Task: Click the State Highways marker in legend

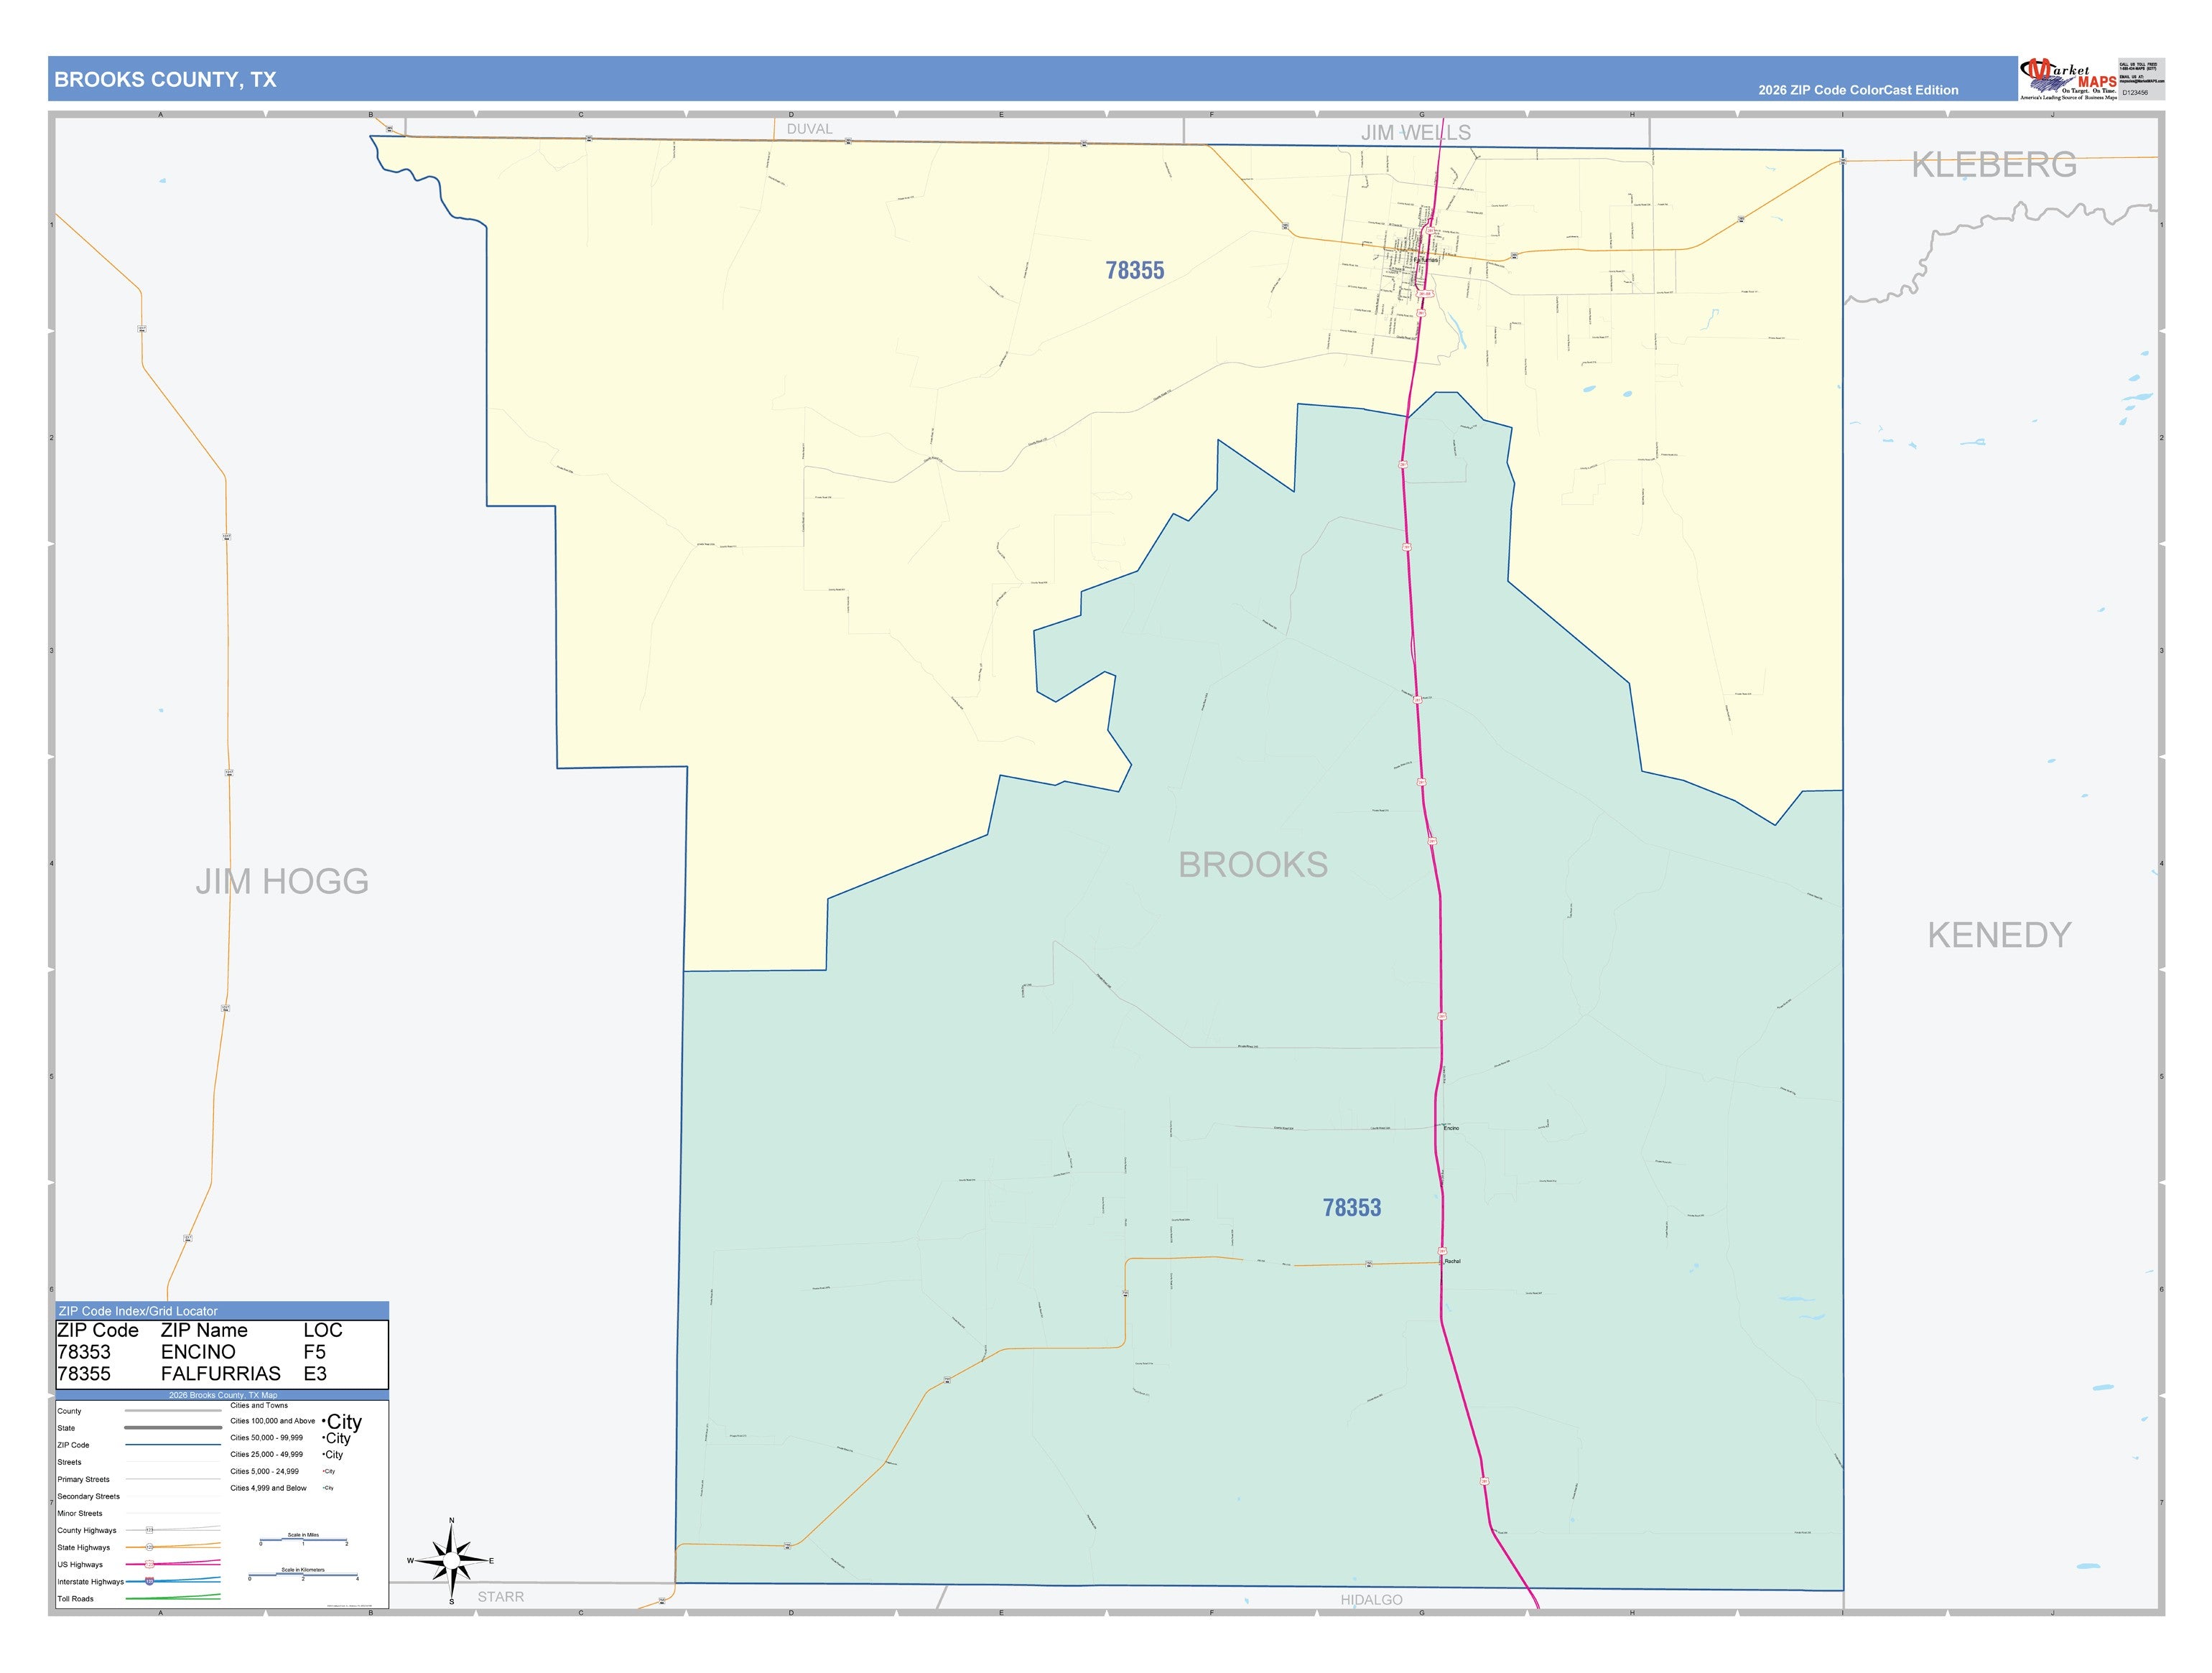Action: [x=149, y=1548]
